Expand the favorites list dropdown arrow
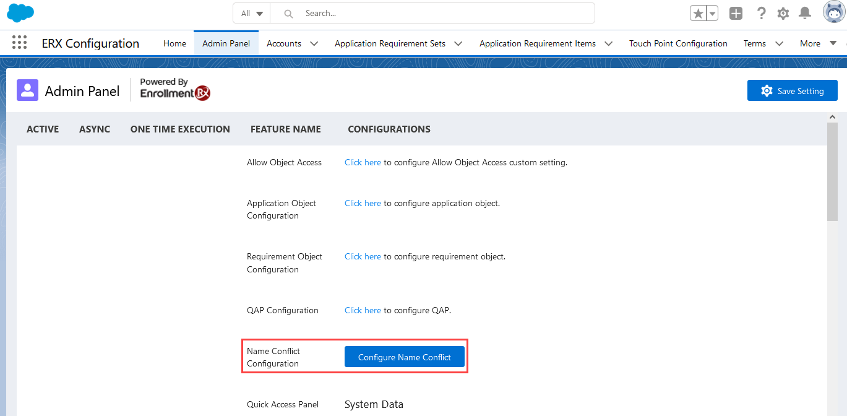Image resolution: width=847 pixels, height=416 pixels. [712, 14]
